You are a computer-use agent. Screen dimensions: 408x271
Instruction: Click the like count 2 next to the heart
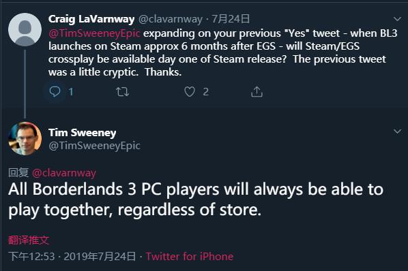206,92
